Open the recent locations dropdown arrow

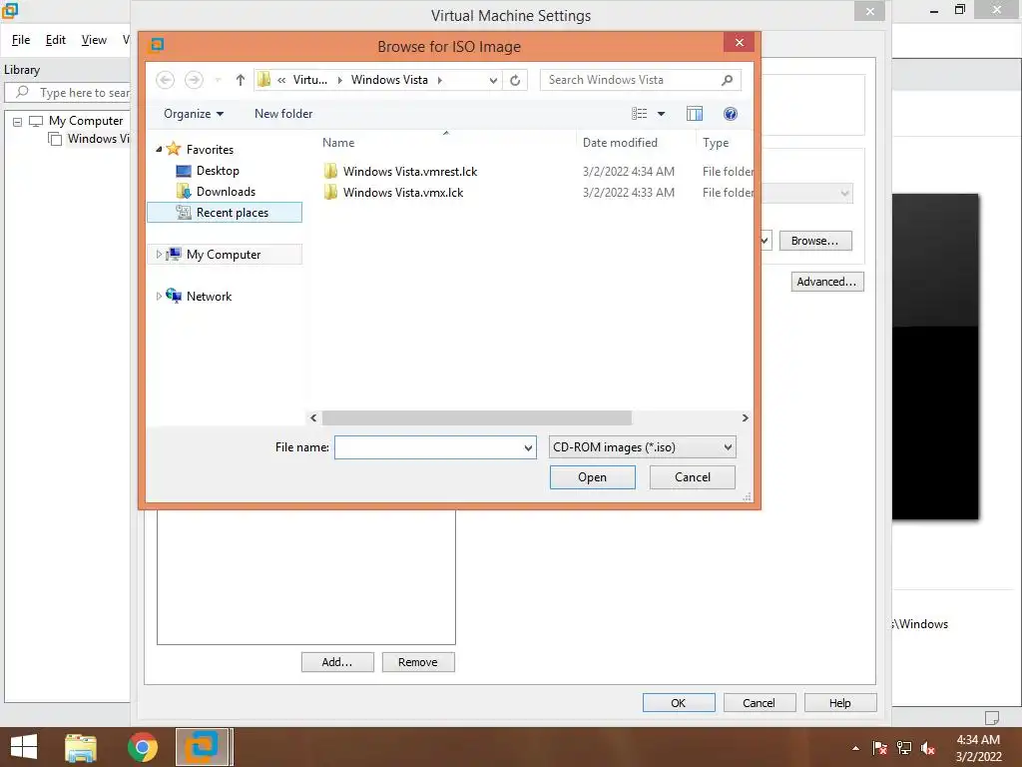coord(218,80)
